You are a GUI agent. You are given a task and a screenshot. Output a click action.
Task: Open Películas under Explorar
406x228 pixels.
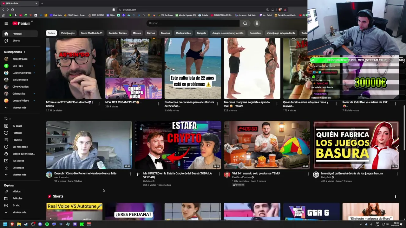(x=20, y=199)
